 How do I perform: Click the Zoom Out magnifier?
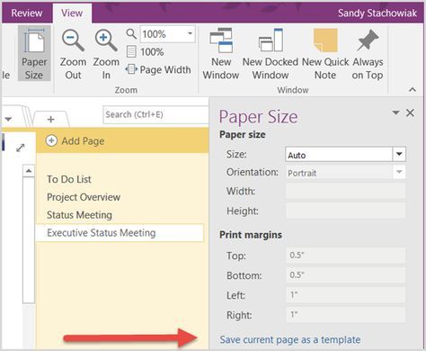[x=73, y=54]
